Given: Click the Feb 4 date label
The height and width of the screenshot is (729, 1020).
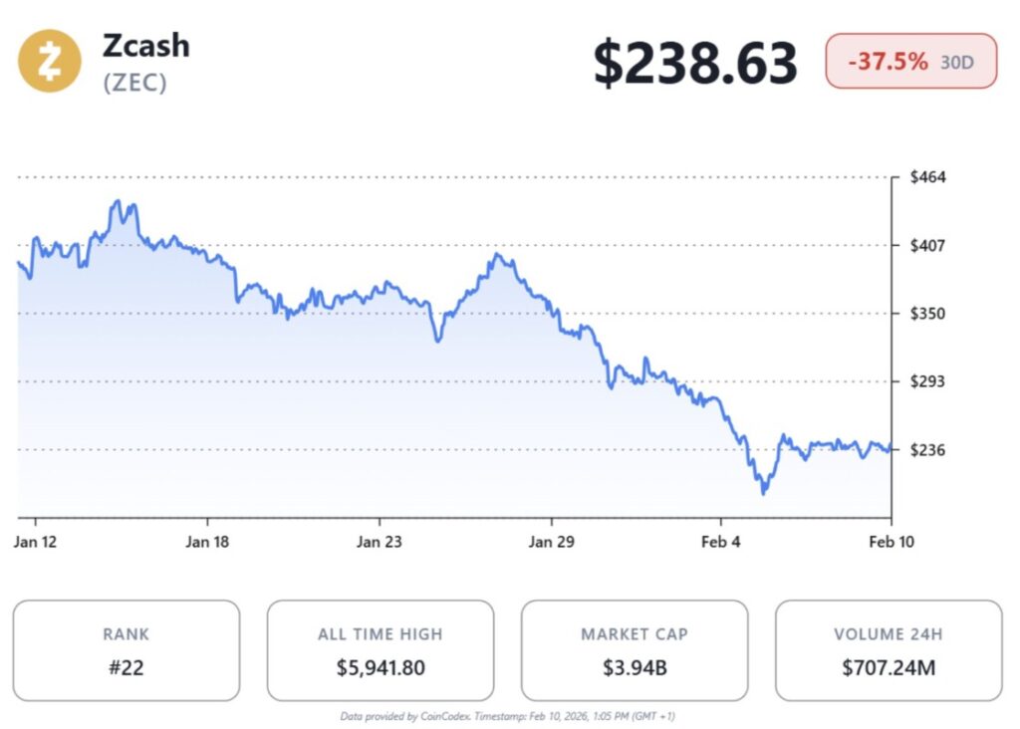Looking at the screenshot, I should coord(721,542).
